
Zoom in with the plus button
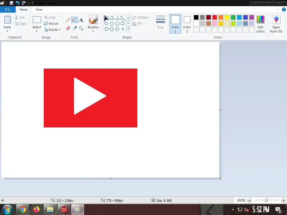click(284, 200)
